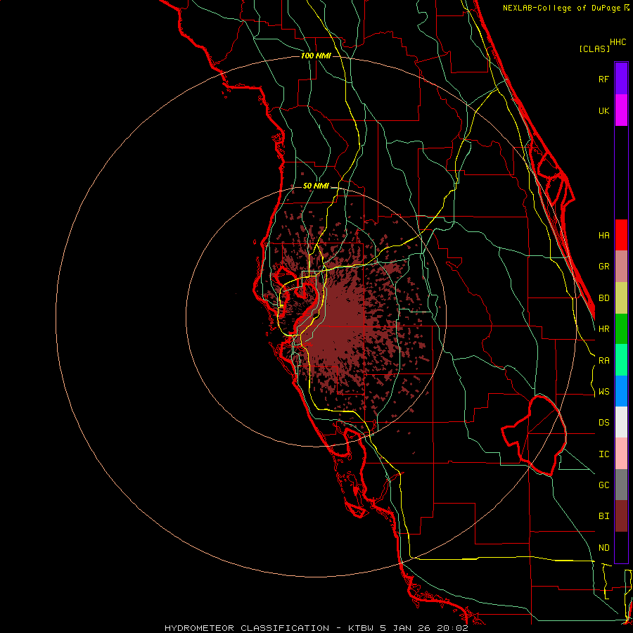Click the IC legend label
Screen dimensions: 633x633
604,454
